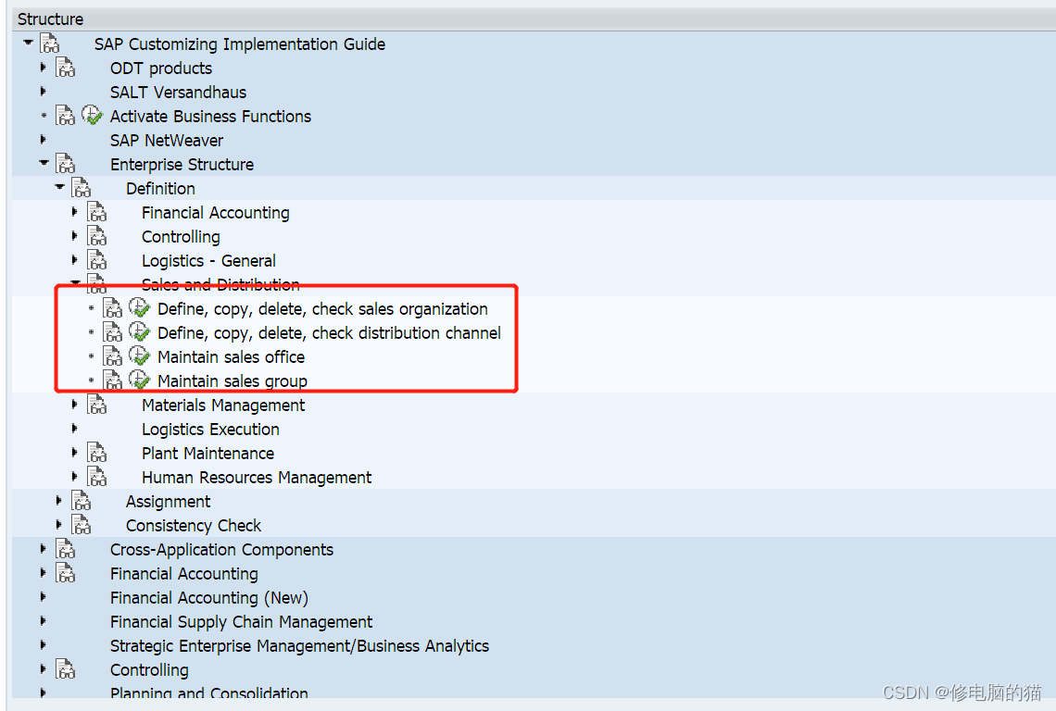
Task: Click execute icon for Maintain sales group
Action: (x=140, y=380)
